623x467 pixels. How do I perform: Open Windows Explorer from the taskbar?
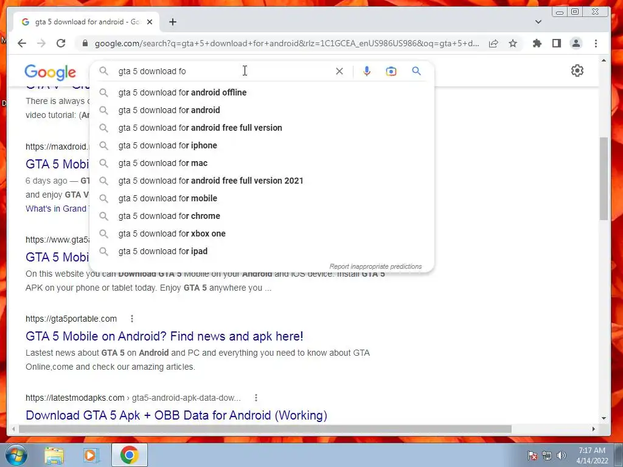(x=54, y=455)
